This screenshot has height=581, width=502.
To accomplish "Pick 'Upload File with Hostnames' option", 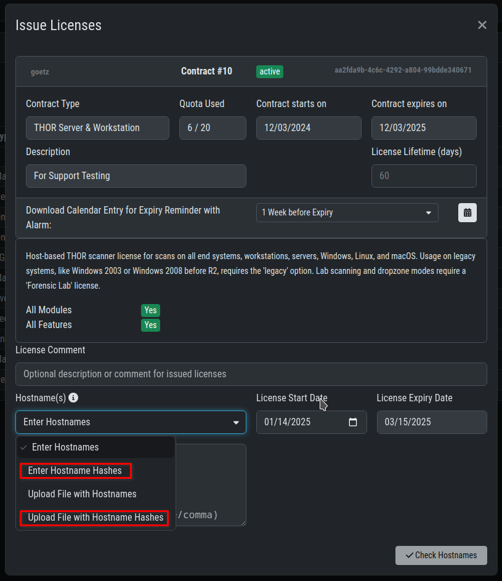I will pyautogui.click(x=82, y=494).
